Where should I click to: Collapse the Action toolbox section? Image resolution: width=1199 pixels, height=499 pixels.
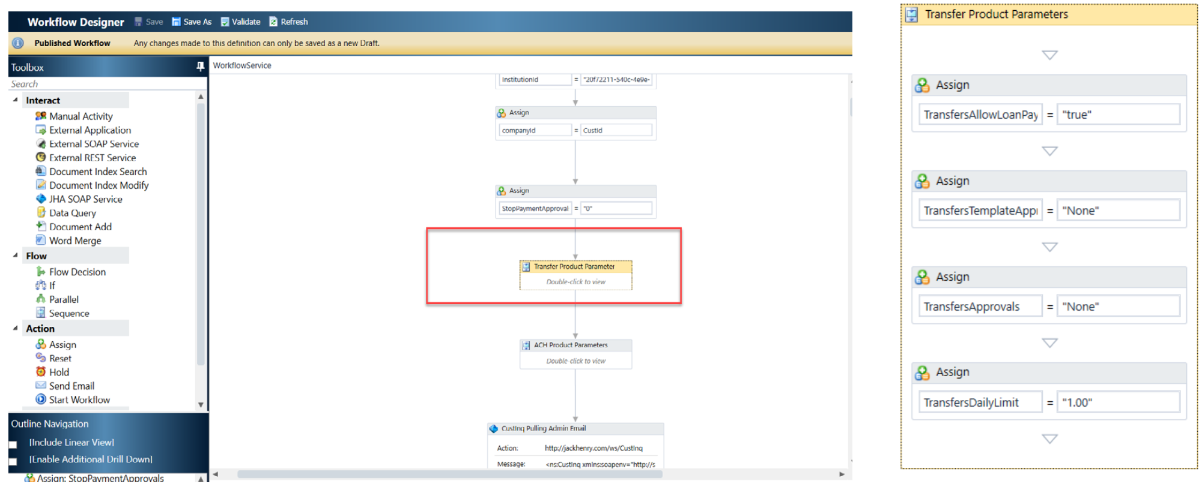(15, 328)
